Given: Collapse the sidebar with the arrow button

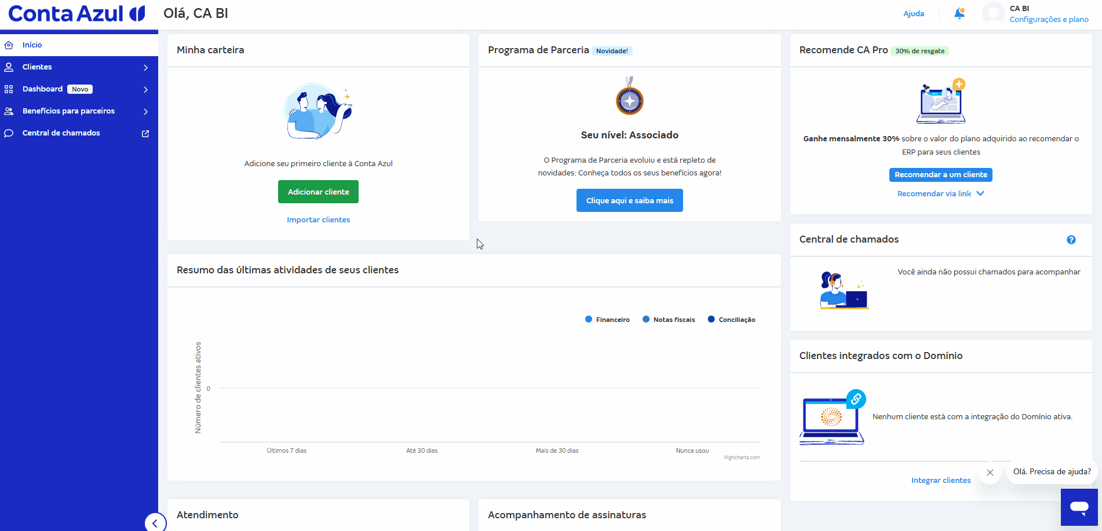Looking at the screenshot, I should tap(155, 522).
